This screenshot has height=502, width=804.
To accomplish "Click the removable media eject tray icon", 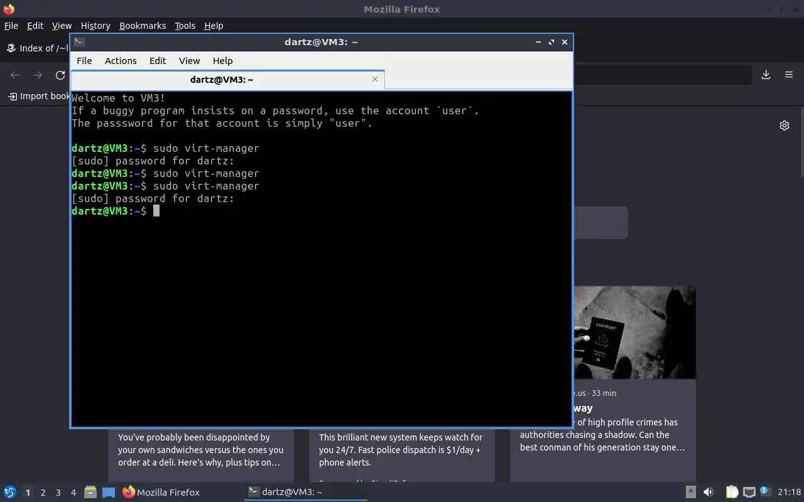I will click(x=690, y=492).
